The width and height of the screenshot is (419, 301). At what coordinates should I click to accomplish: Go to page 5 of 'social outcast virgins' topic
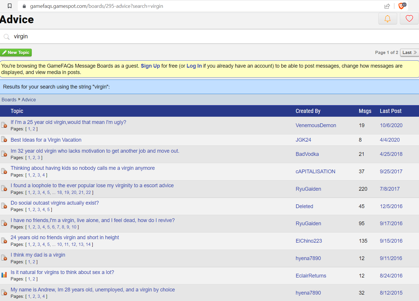point(49,210)
